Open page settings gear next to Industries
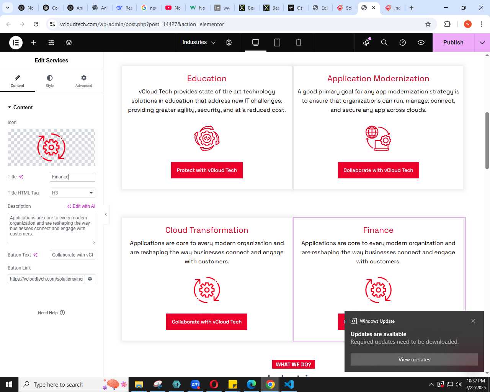The height and width of the screenshot is (392, 490). coord(229,42)
